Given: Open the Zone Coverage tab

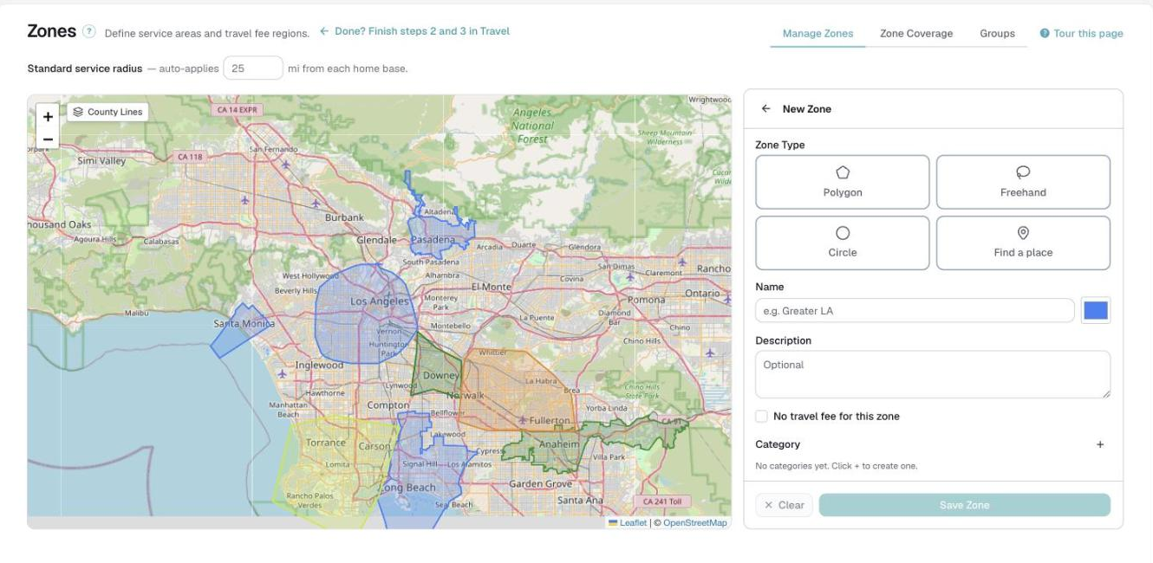Looking at the screenshot, I should 916,34.
